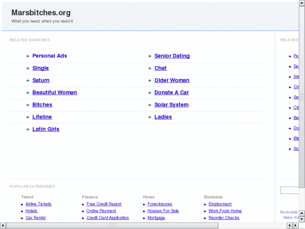Viewport: 305px width, 229px height.
Task: Open Credit Card Application link
Action: (108, 218)
